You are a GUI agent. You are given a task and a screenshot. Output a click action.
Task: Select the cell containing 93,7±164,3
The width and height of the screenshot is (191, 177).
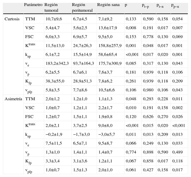click(x=83, y=64)
